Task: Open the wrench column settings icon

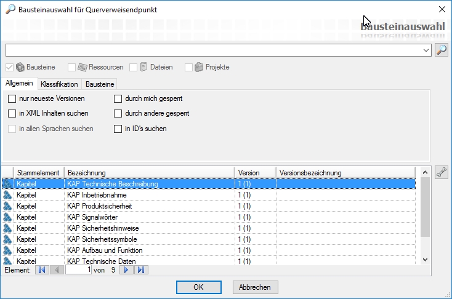Action: (x=442, y=172)
